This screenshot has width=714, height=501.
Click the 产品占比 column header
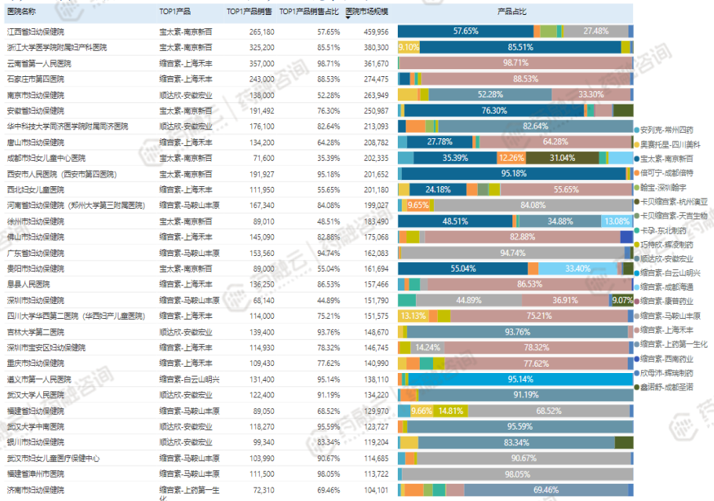512,12
